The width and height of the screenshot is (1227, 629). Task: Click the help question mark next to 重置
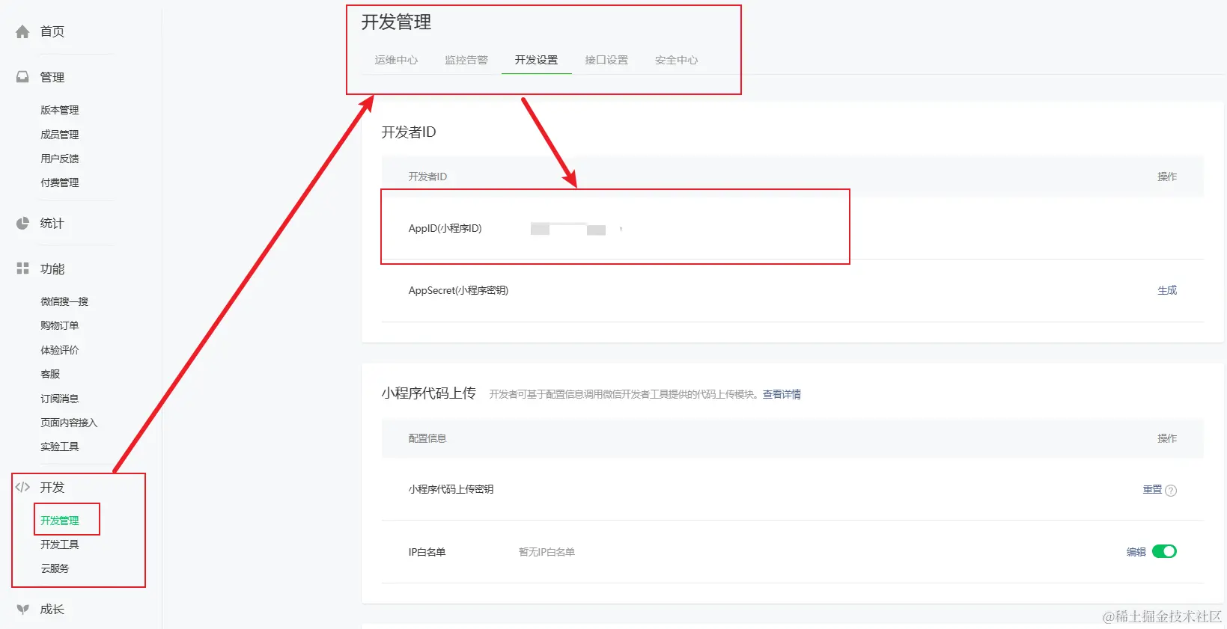click(x=1171, y=491)
